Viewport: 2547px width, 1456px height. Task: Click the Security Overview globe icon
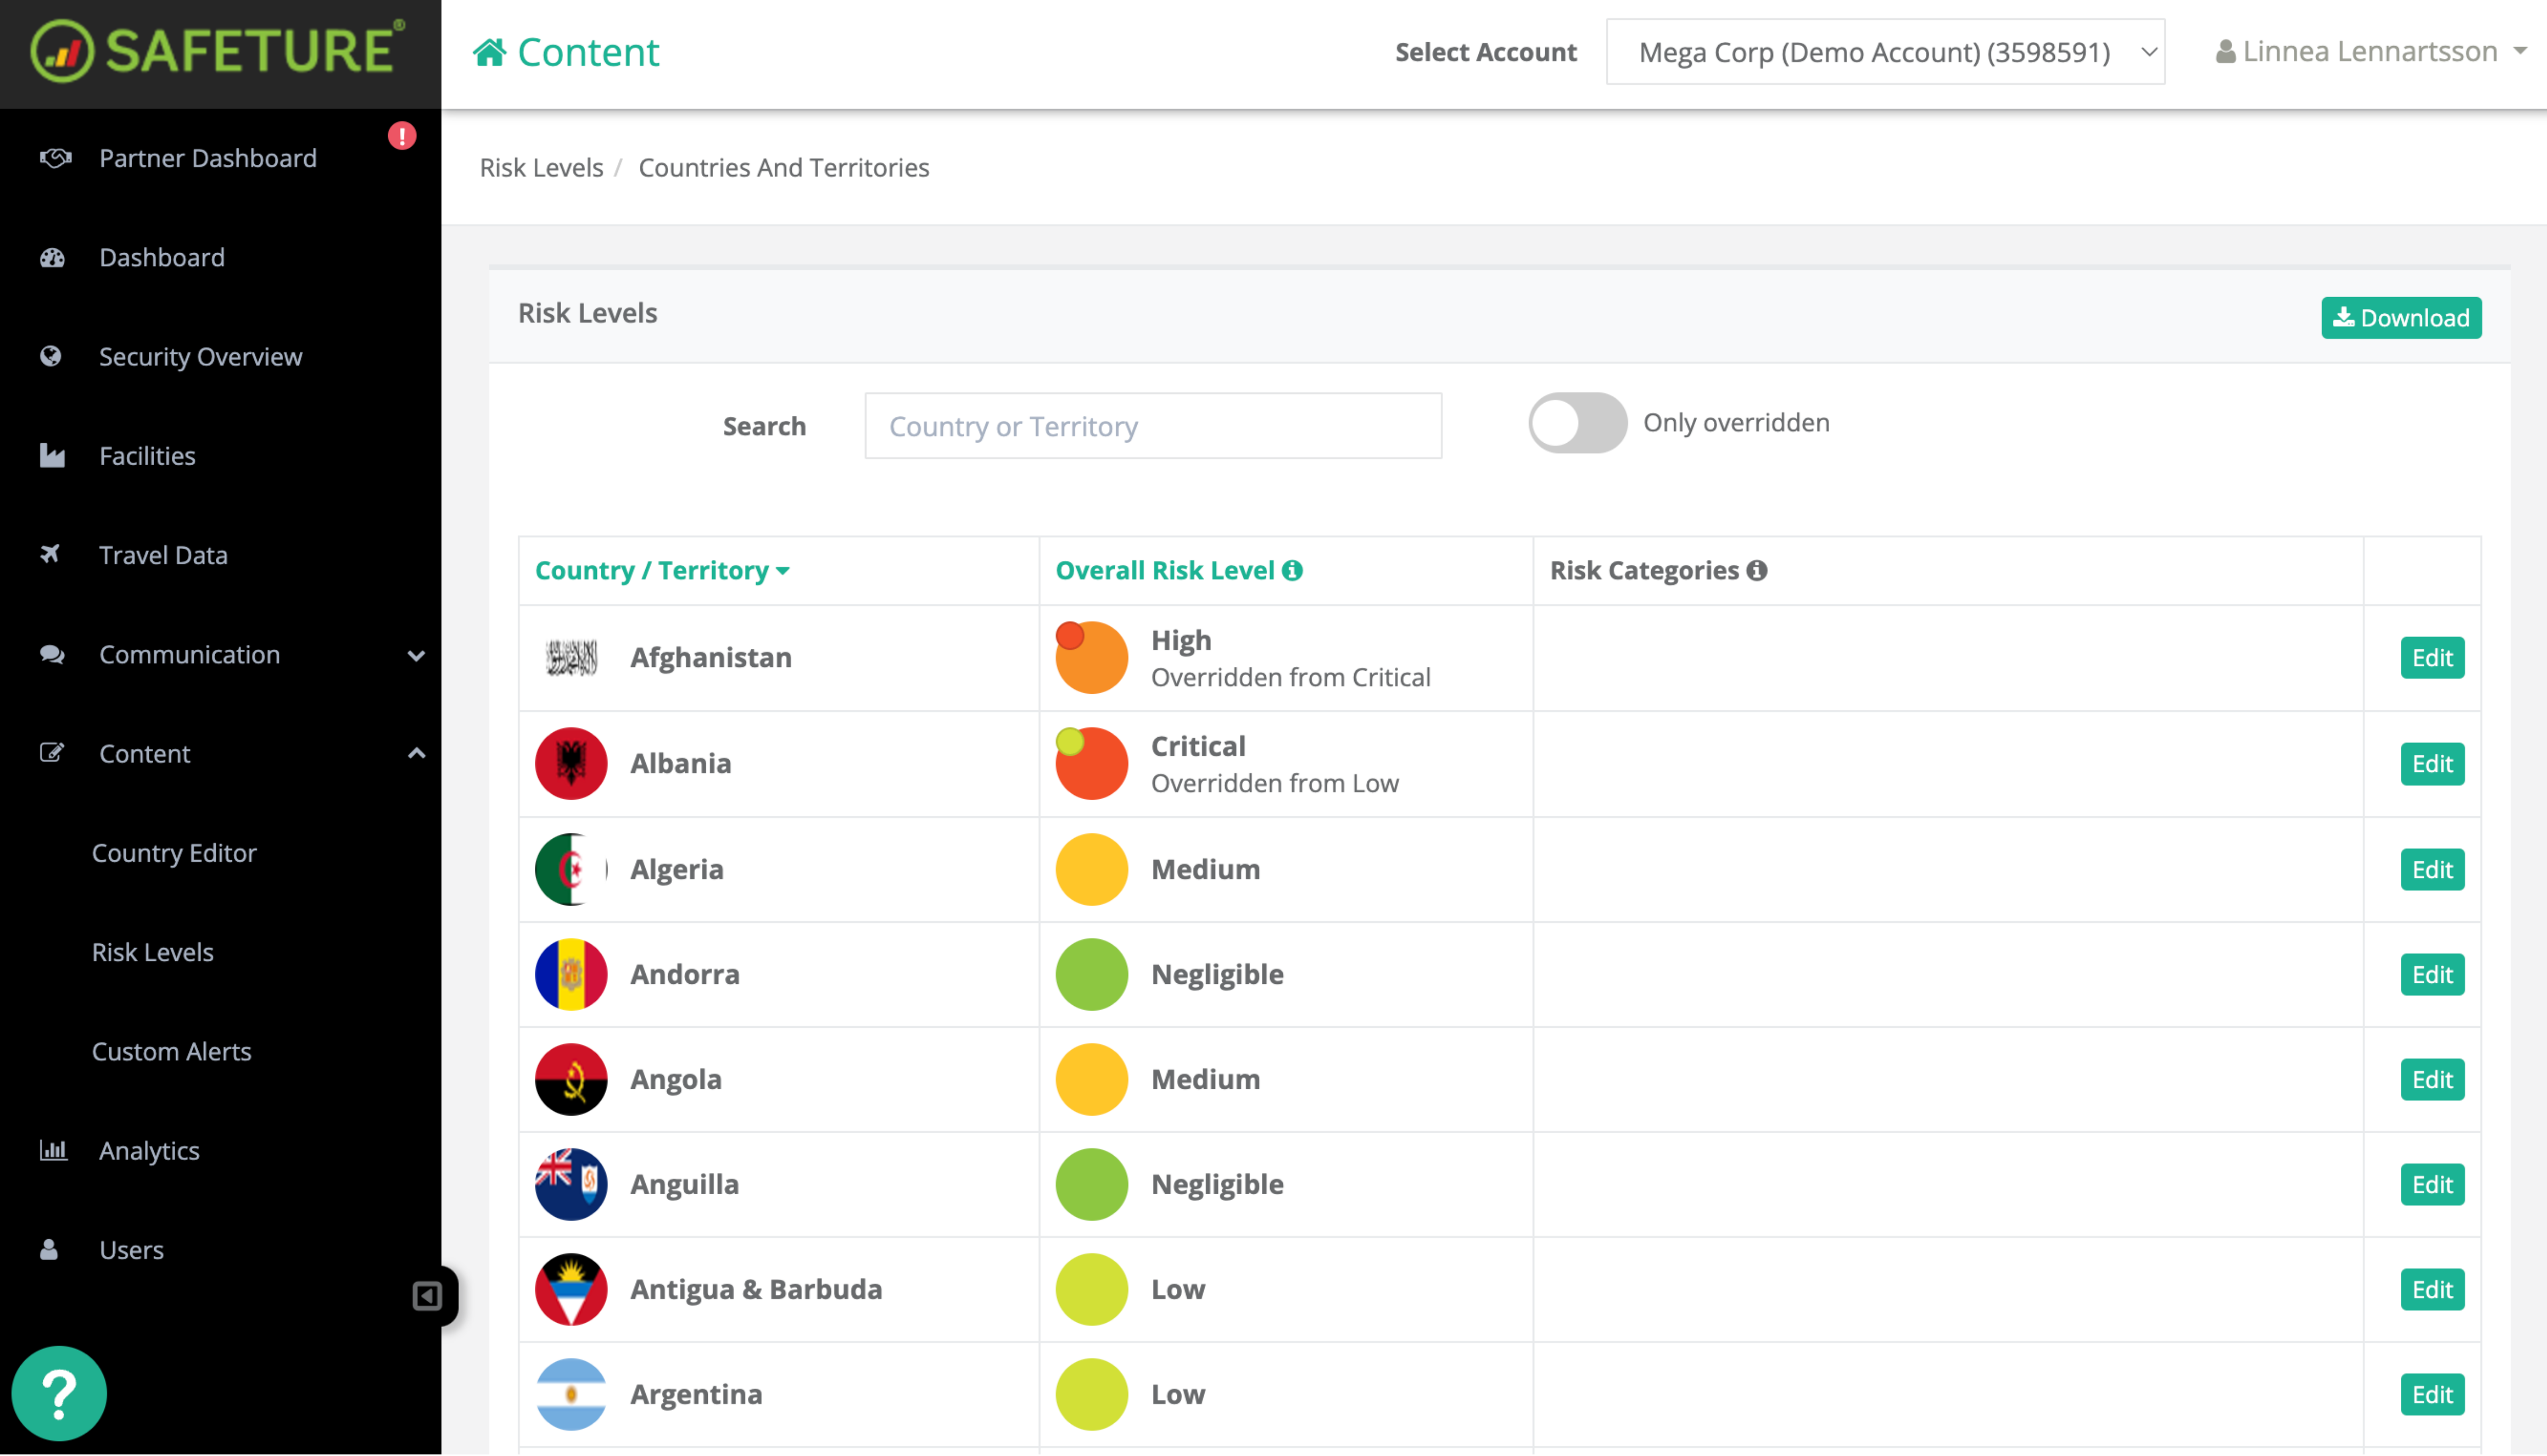(51, 356)
